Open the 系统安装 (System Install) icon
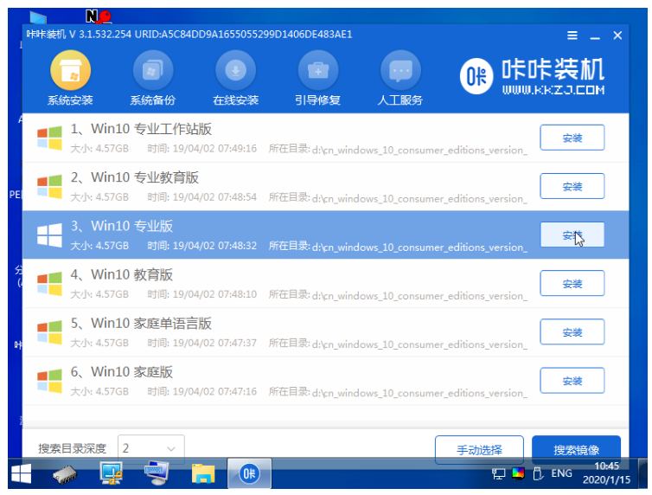The width and height of the screenshot is (652, 495). point(71,73)
